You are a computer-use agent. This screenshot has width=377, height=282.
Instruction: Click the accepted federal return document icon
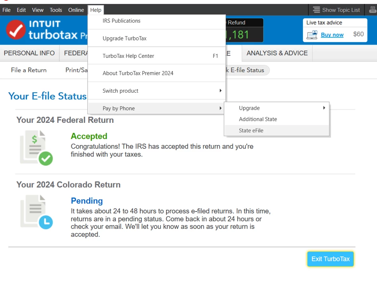coord(36,148)
